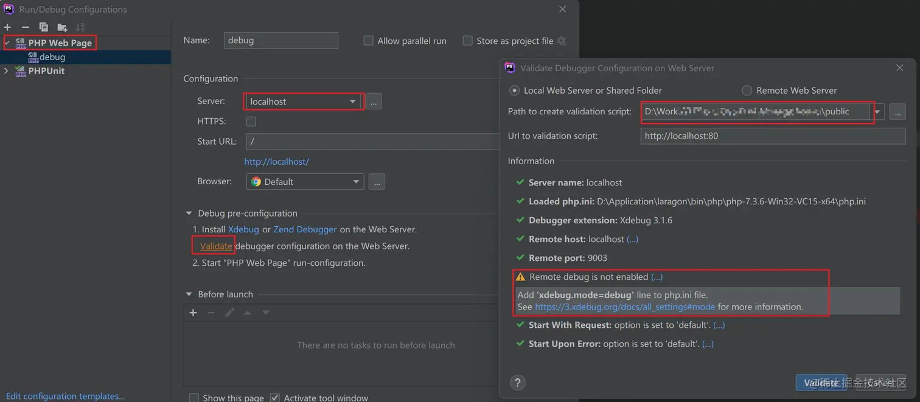Screen dimensions: 920x402
Task: Collapse the Debug pre-configuration section
Action: point(189,213)
